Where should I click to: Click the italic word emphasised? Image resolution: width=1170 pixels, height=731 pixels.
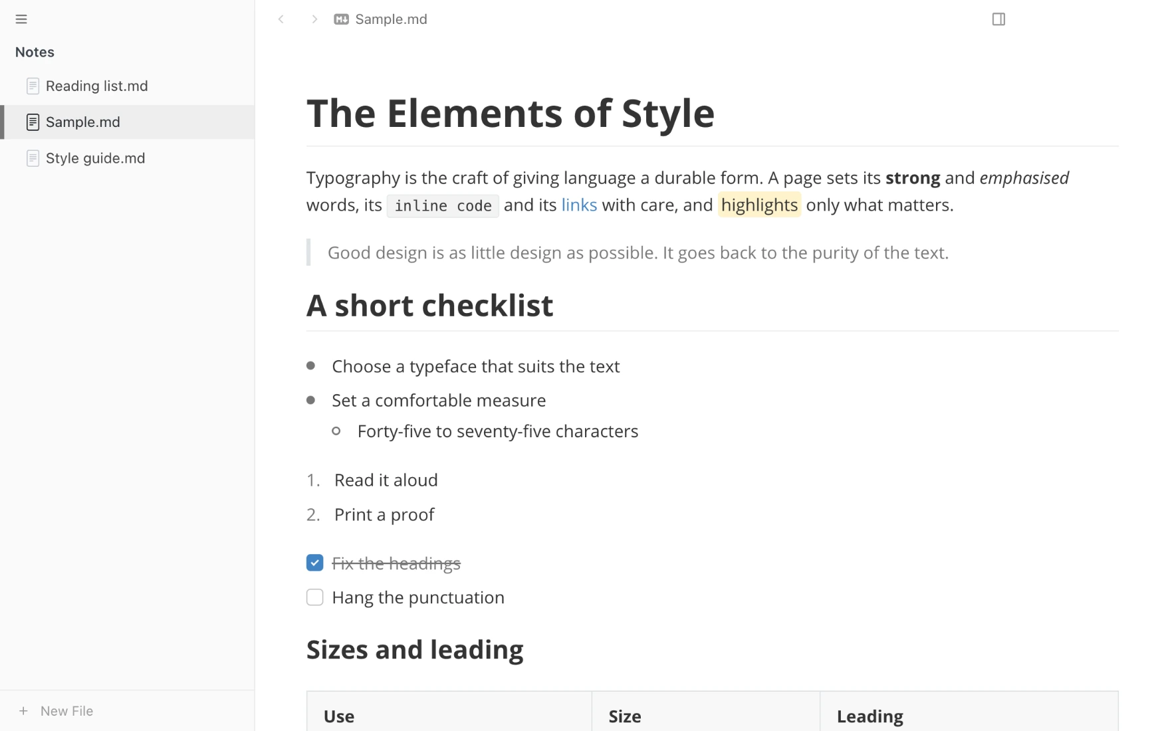pos(1024,178)
